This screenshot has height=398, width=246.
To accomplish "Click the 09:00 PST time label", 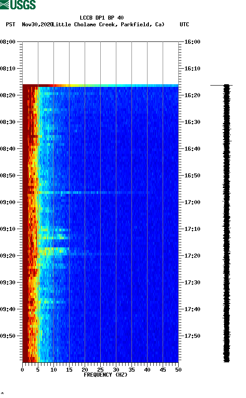I will coord(8,202).
